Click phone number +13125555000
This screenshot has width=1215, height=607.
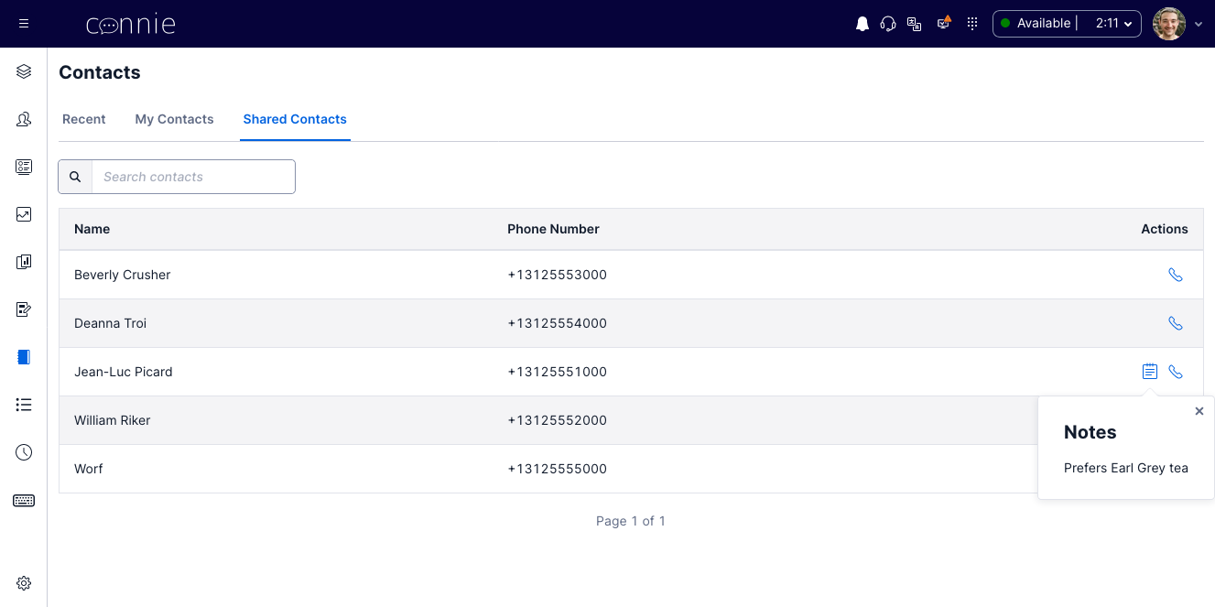pyautogui.click(x=557, y=469)
